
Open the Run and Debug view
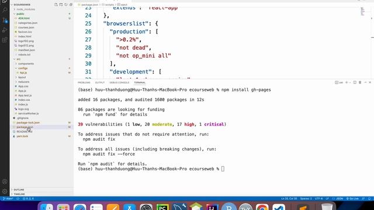tap(5, 30)
